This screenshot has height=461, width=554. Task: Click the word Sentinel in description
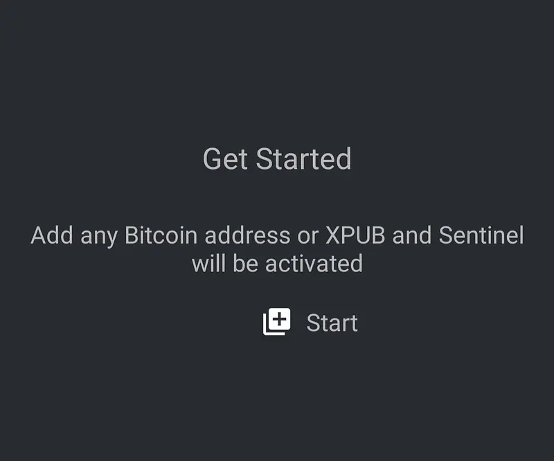pyautogui.click(x=481, y=235)
